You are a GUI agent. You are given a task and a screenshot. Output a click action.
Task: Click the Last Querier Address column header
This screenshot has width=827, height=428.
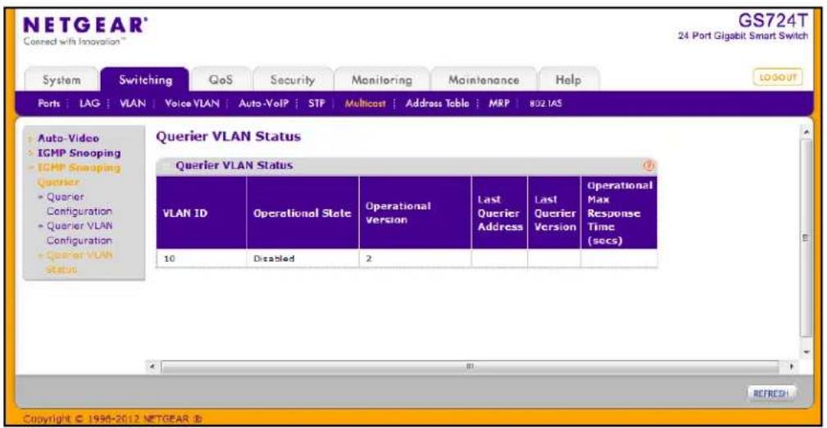pos(499,213)
